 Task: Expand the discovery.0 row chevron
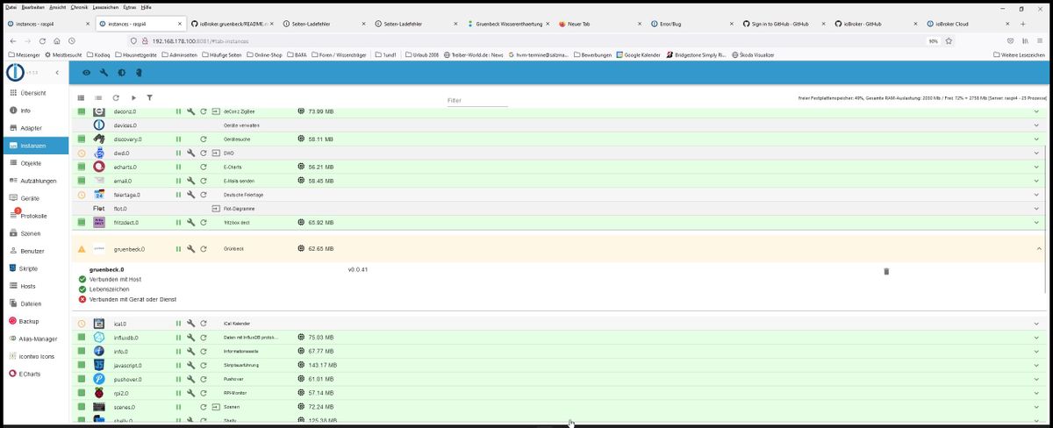click(1037, 139)
